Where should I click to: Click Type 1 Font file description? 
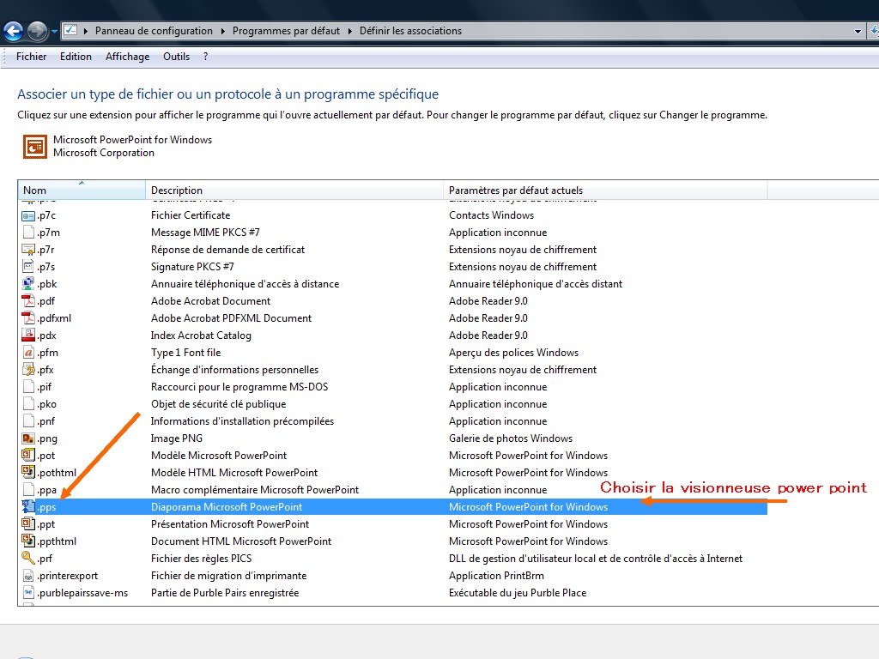[x=185, y=353]
